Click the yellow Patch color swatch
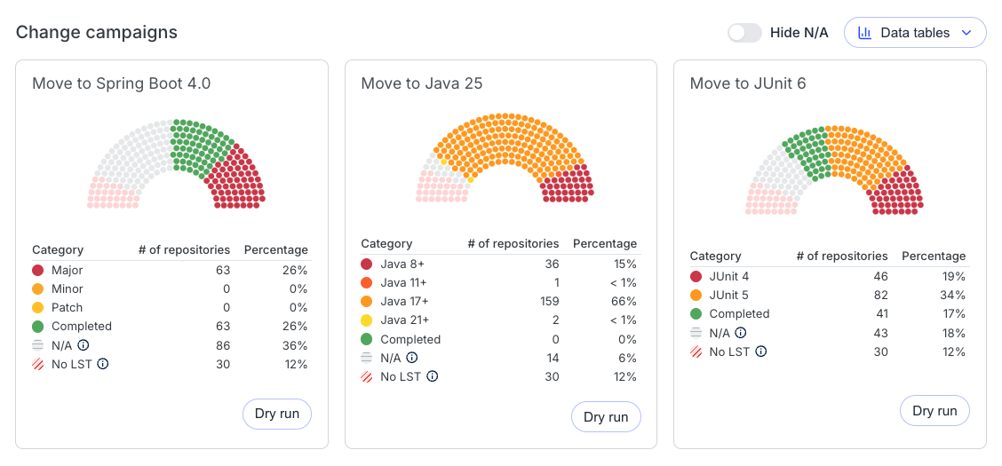This screenshot has width=1002, height=466. click(37, 307)
